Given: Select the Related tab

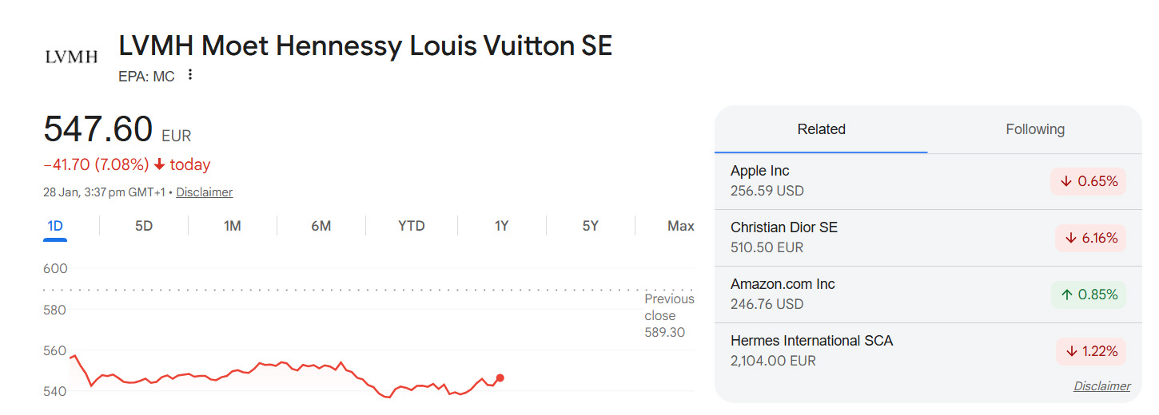Looking at the screenshot, I should click(x=821, y=129).
